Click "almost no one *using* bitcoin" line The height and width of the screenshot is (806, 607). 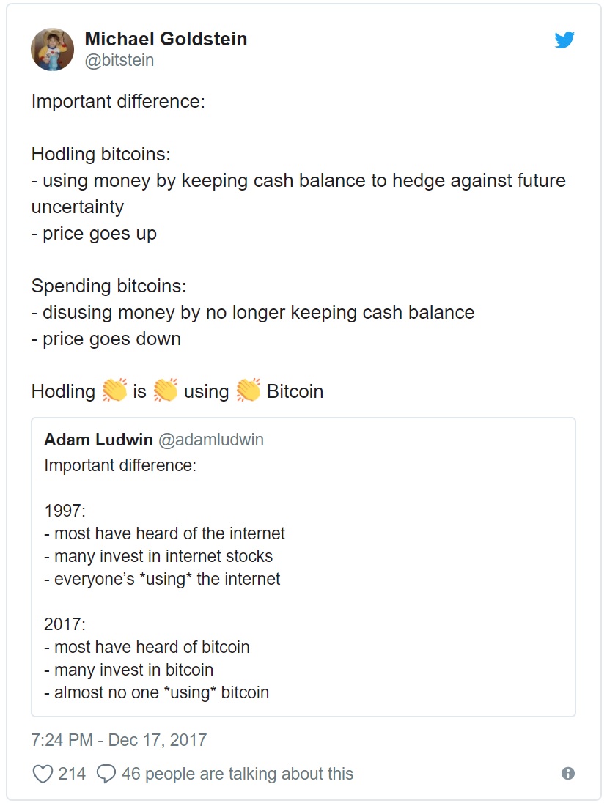(156, 692)
